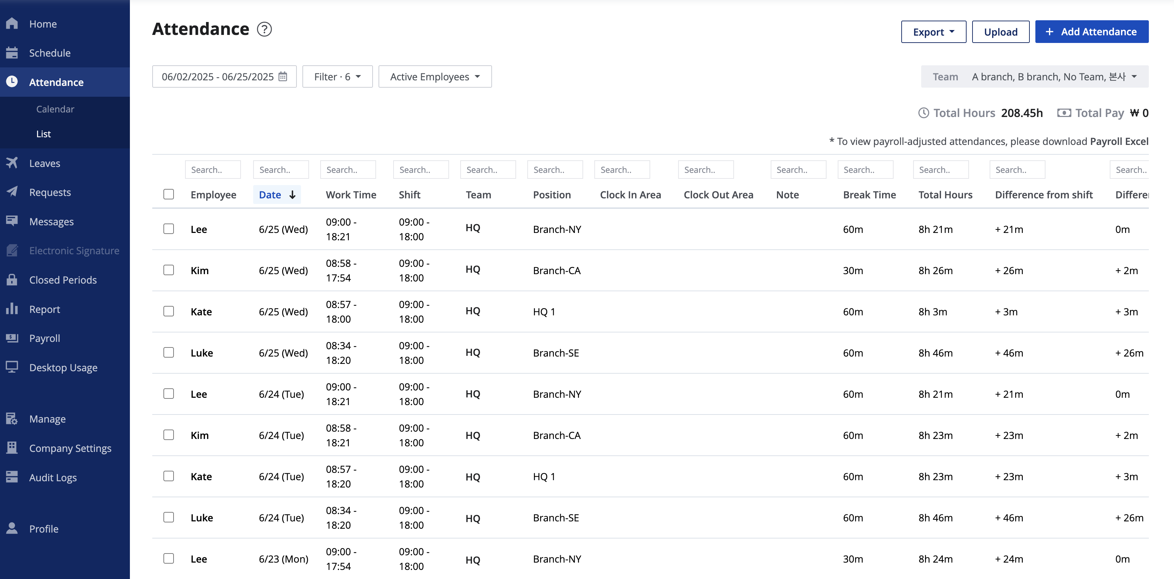This screenshot has height=579, width=1174.
Task: Click the Profile person icon
Action: coord(12,528)
